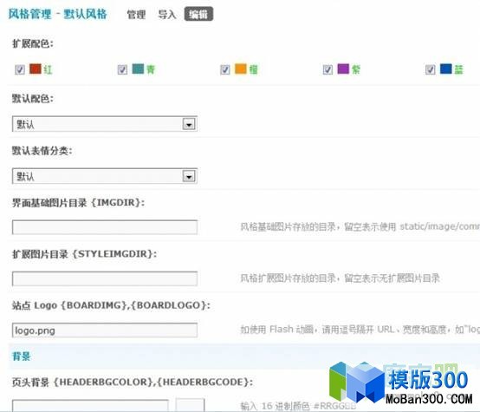480x412 pixels.
Task: Click the IMGDIR image directory field
Action: click(104, 227)
